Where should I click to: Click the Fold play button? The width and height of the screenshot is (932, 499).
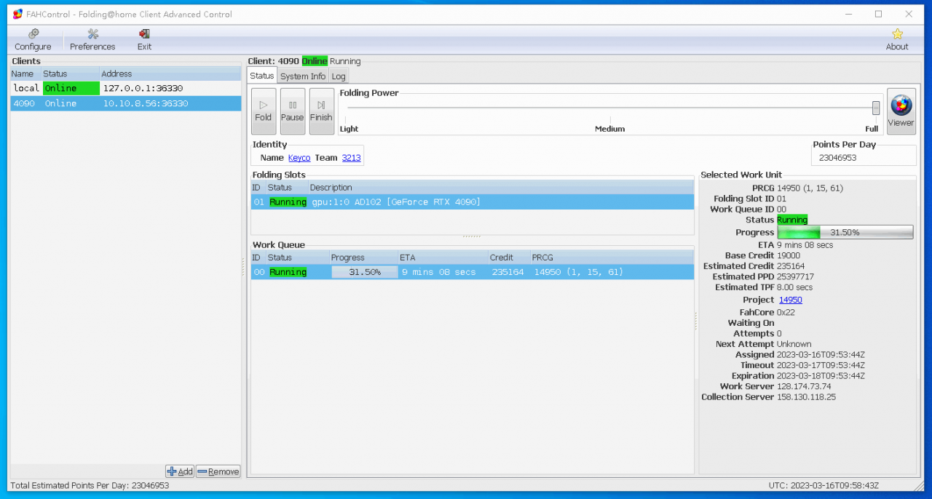(264, 111)
